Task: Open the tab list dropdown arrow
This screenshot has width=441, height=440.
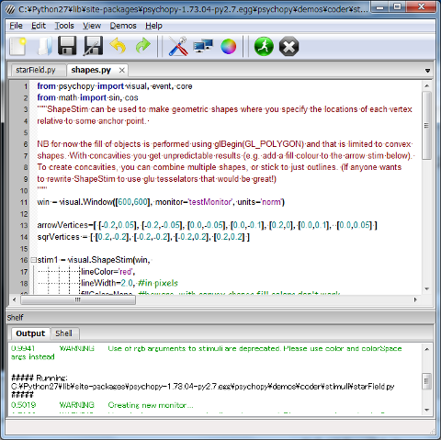Action: click(427, 71)
